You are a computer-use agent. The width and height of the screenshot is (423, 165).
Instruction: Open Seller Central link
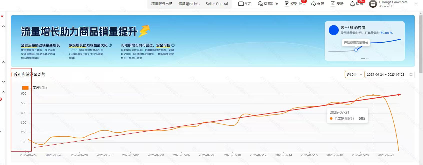pos(217,4)
